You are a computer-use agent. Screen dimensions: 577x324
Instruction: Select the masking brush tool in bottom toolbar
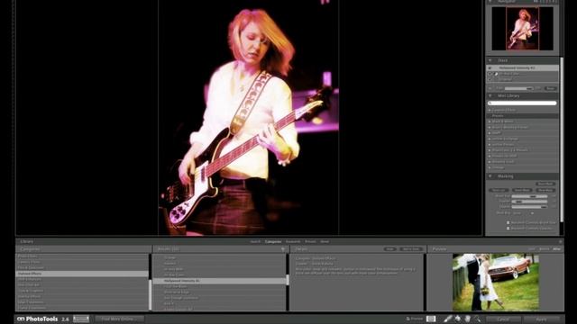447,319
